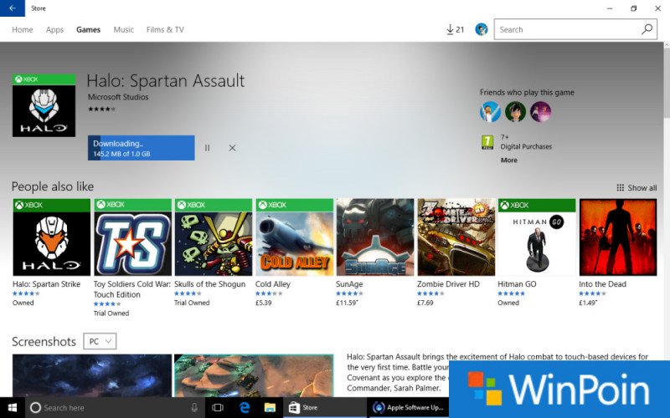Click the Into the Dead £1.49 price
The image size is (670, 418).
click(588, 303)
